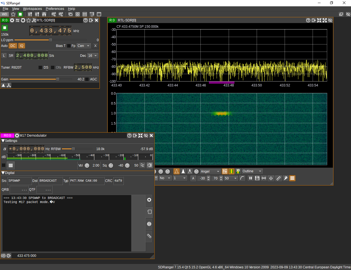The height and width of the screenshot is (270, 351).
Task: Toggle the AGC checkbox
Action: [87, 79]
